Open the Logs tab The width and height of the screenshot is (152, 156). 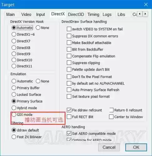[x=107, y=14]
